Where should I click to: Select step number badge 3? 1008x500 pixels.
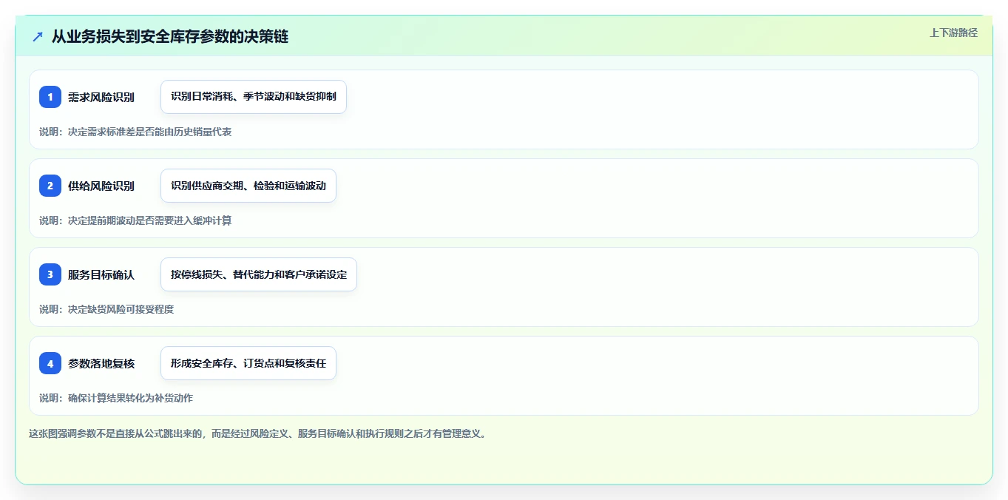(50, 274)
